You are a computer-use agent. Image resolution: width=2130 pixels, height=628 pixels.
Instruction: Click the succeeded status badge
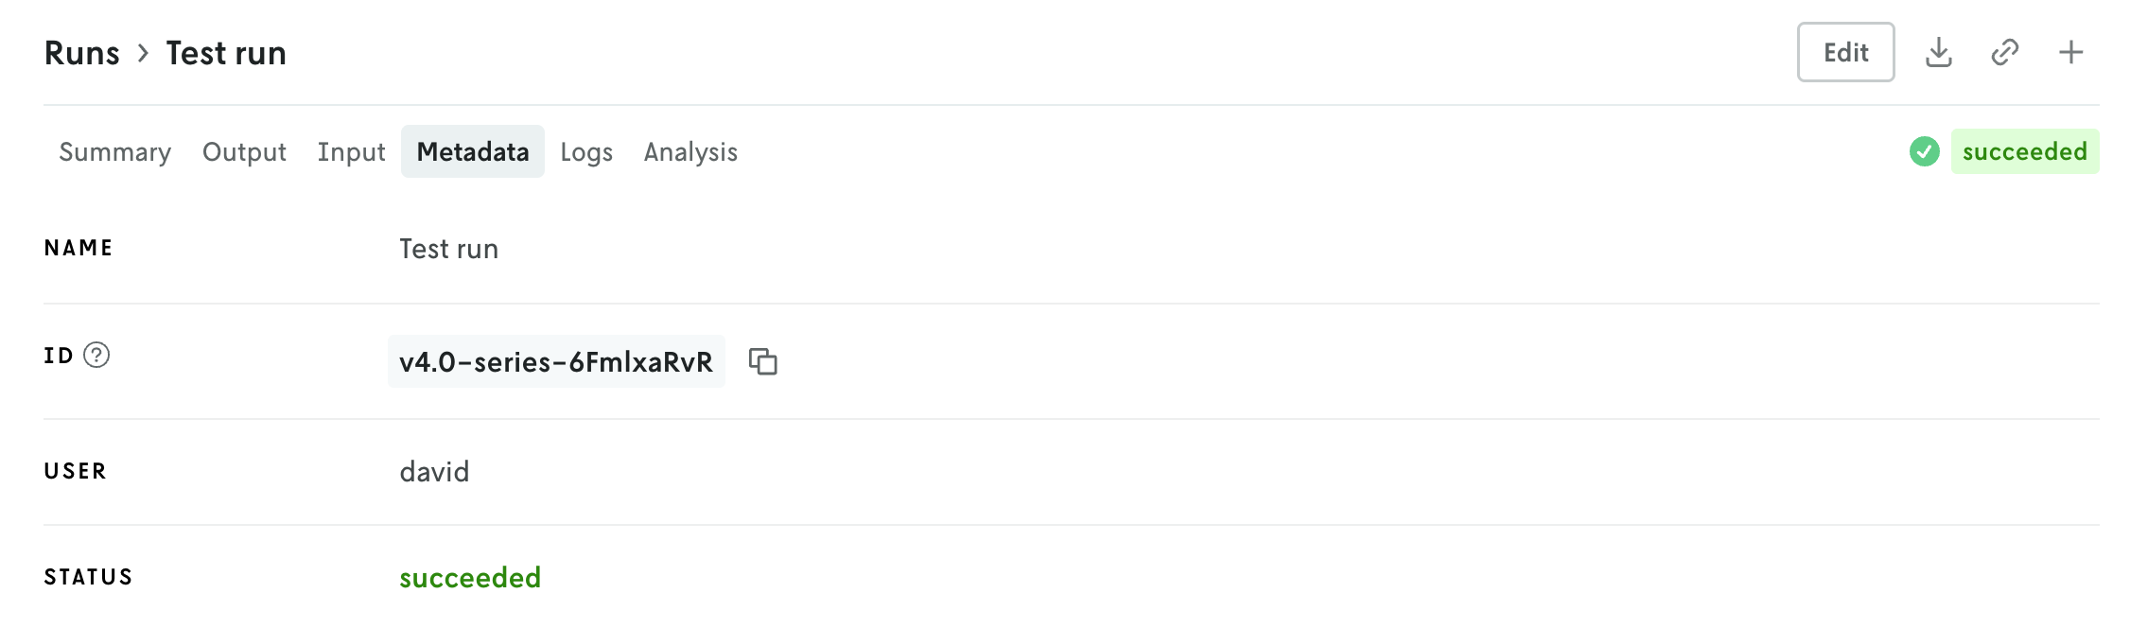2024,151
